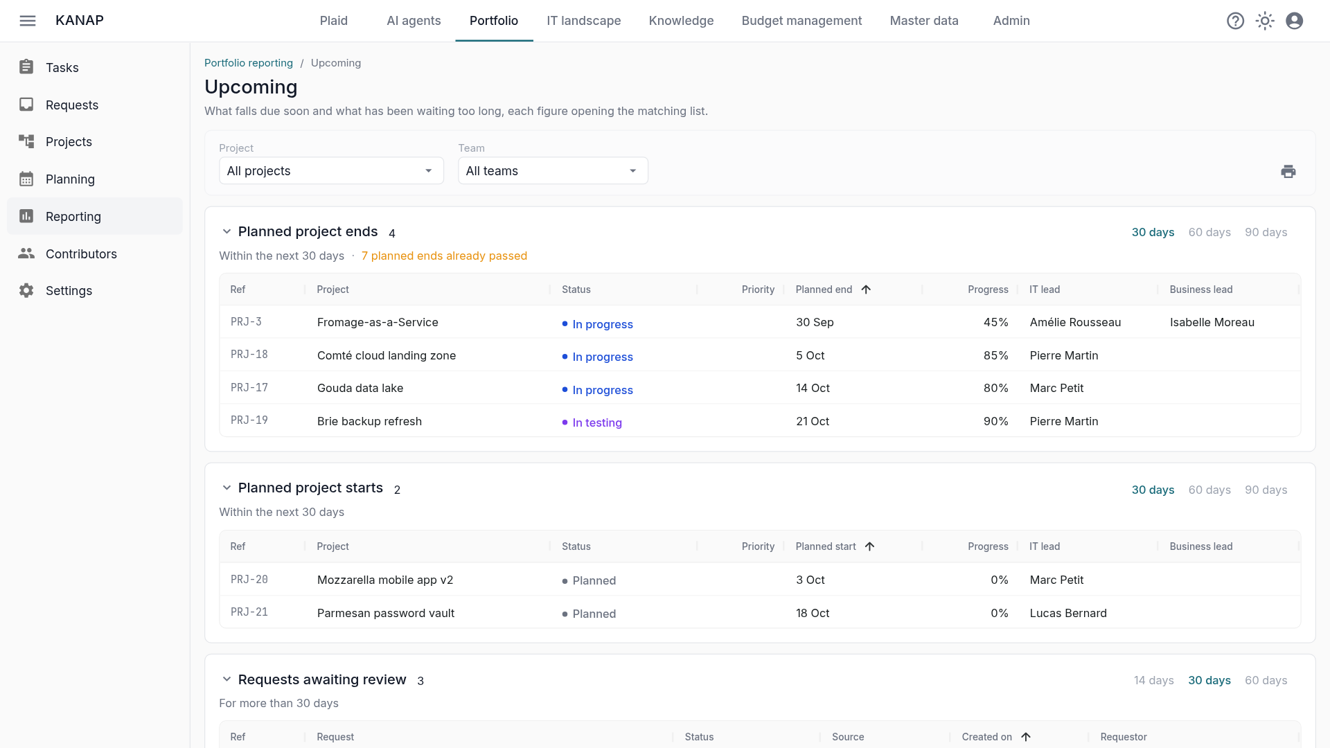The height and width of the screenshot is (748, 1330).
Task: Open Requests in the sidebar
Action: click(x=95, y=105)
